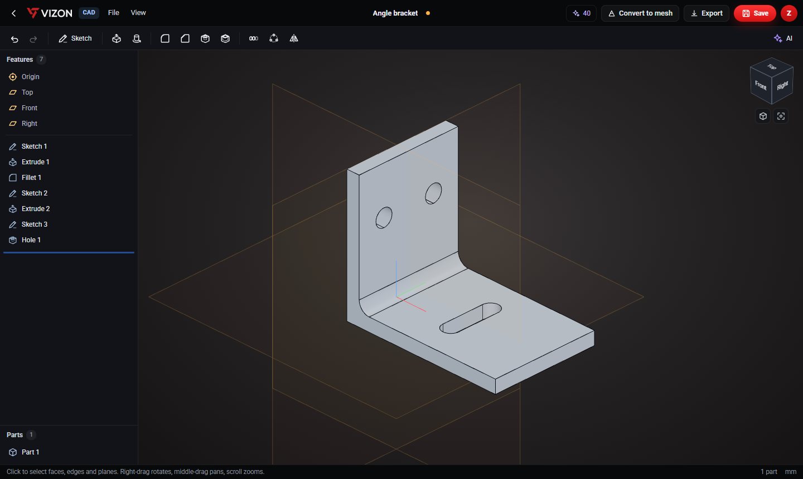Image resolution: width=803 pixels, height=479 pixels.
Task: Click Convert to mesh
Action: [640, 13]
